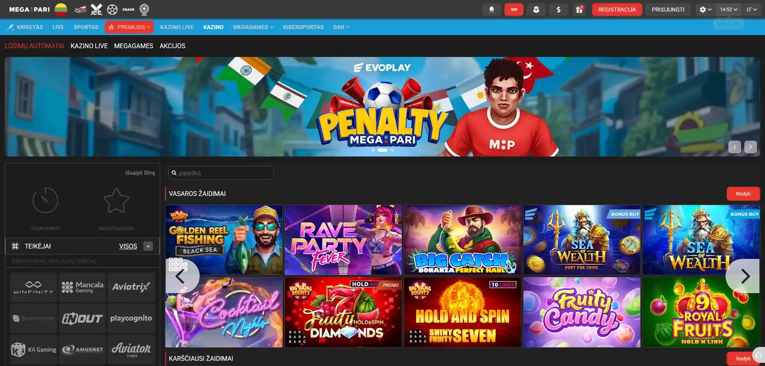Open the Sportas section

click(86, 27)
